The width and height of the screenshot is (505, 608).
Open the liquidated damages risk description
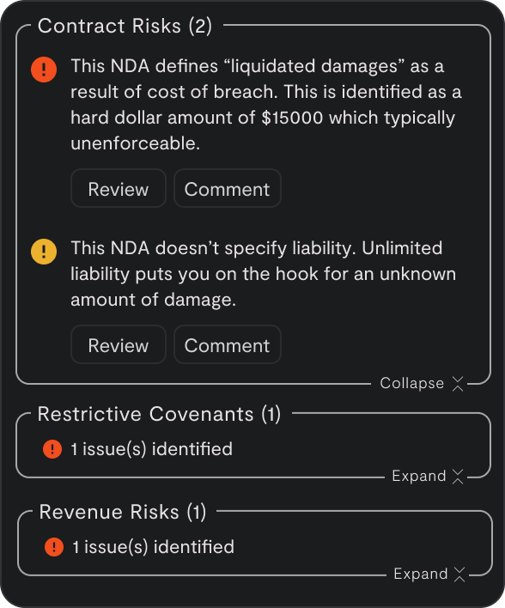tap(266, 105)
